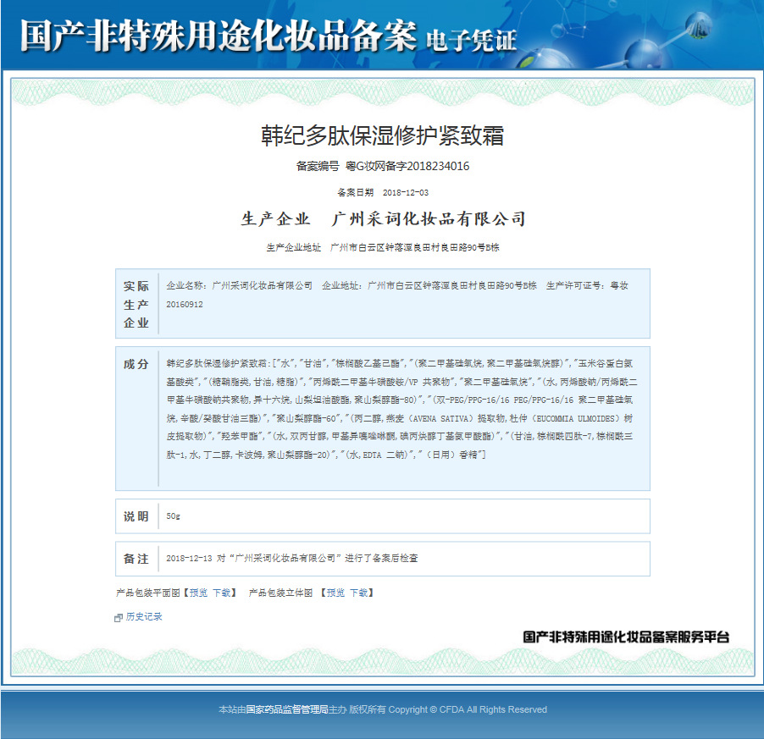Image resolution: width=764 pixels, height=739 pixels.
Task: Preview the 产品包装立体图 image
Action: pyautogui.click(x=335, y=593)
